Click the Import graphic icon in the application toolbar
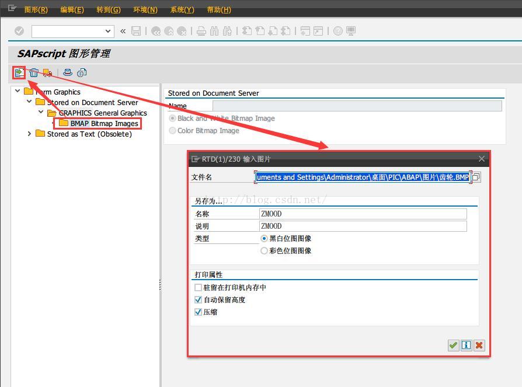 tap(19, 72)
